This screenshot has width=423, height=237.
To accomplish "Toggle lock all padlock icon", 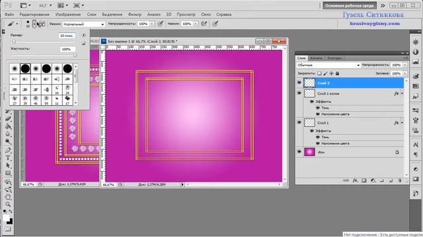I will pyautogui.click(x=337, y=73).
